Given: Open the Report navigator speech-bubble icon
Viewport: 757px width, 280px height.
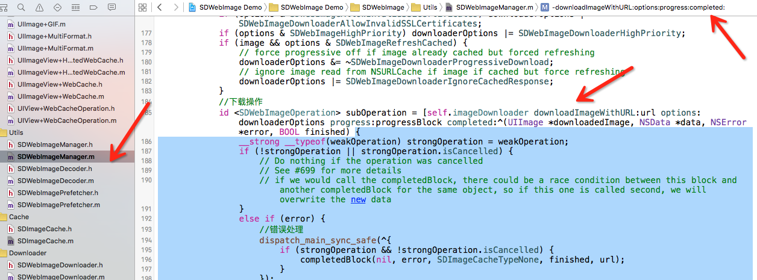Looking at the screenshot, I should (112, 7).
